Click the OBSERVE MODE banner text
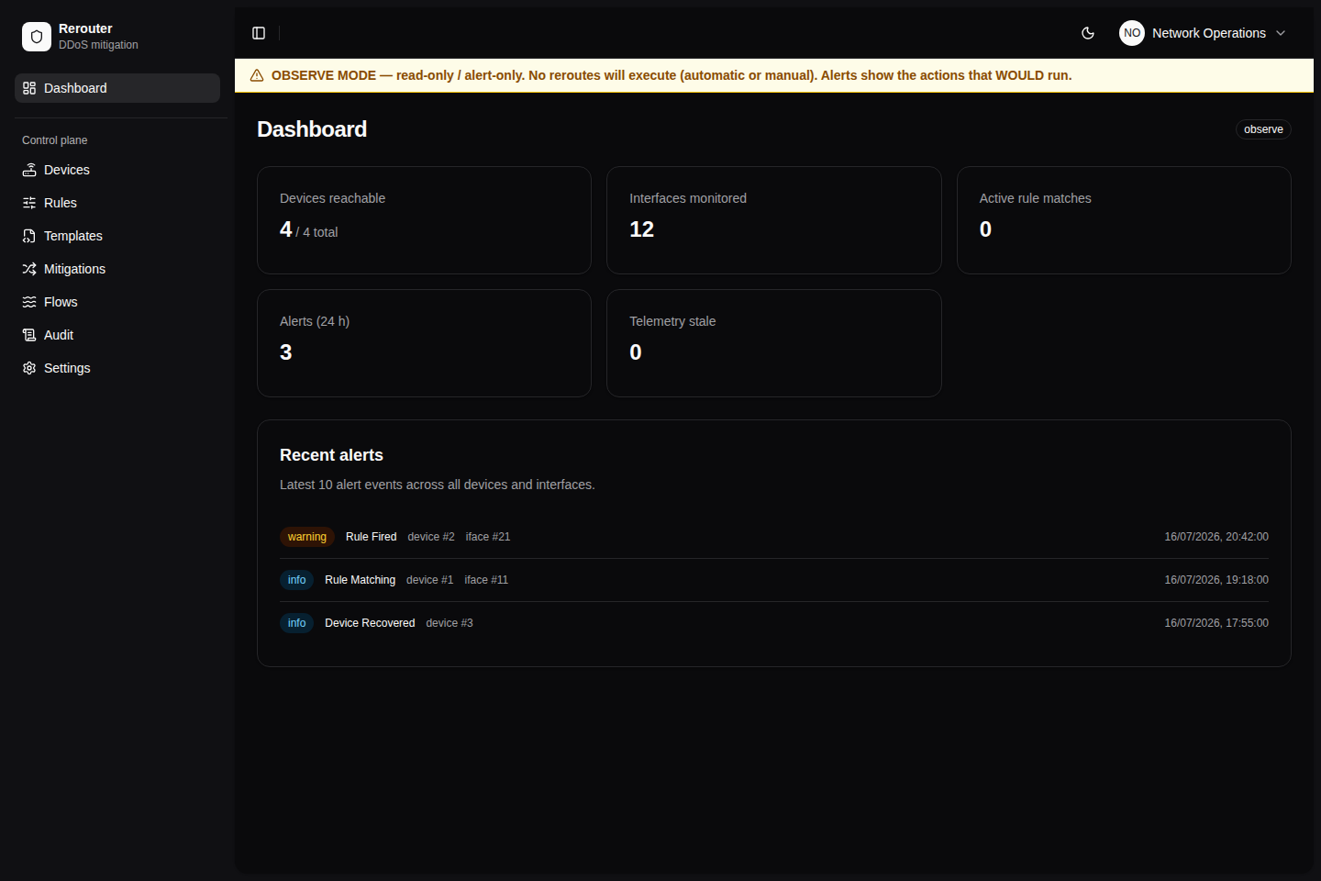The height and width of the screenshot is (881, 1321). click(x=672, y=75)
